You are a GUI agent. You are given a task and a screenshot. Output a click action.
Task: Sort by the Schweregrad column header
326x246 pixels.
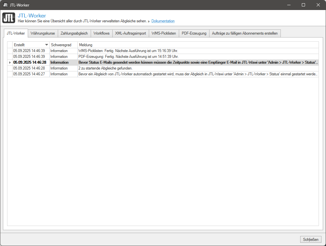click(x=63, y=45)
